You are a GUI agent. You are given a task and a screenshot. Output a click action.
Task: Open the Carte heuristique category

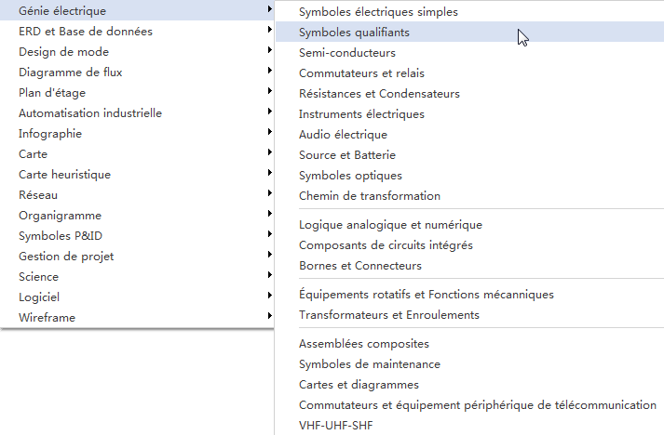pos(64,175)
